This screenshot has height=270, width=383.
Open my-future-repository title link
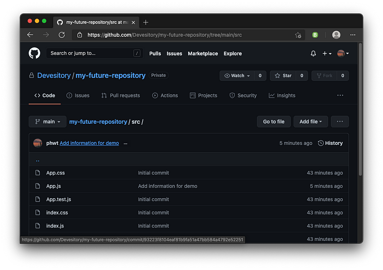111,76
